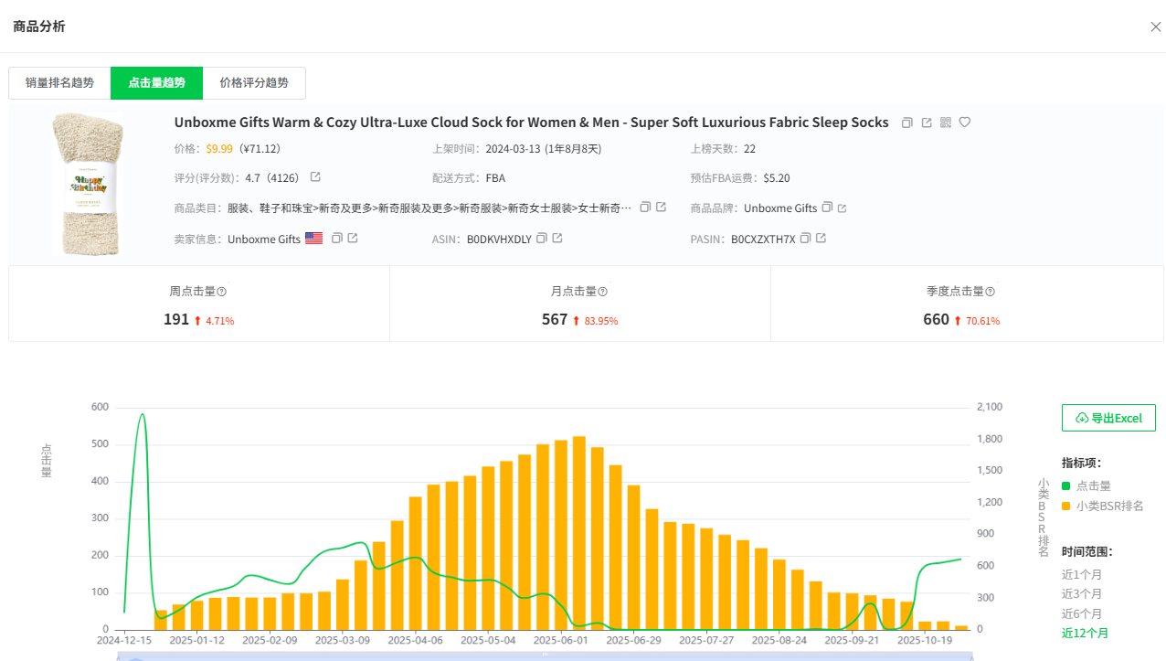This screenshot has width=1166, height=661.
Task: Toggle the 小类BSR排名 legend series
Action: (x=1108, y=506)
